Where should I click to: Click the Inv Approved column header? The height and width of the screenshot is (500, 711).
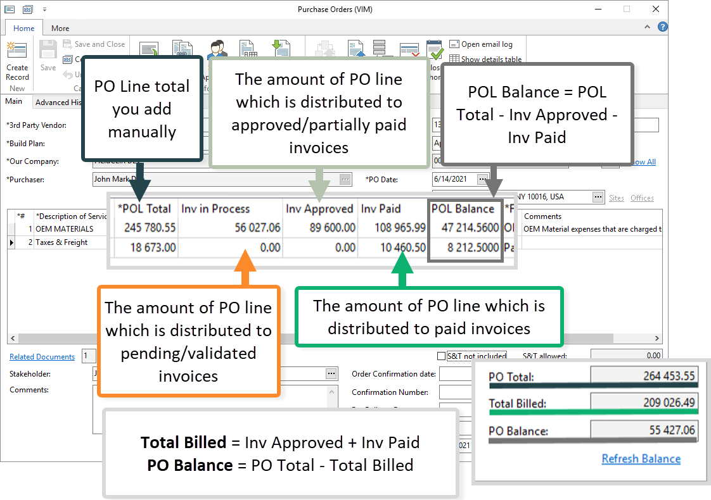tap(319, 209)
